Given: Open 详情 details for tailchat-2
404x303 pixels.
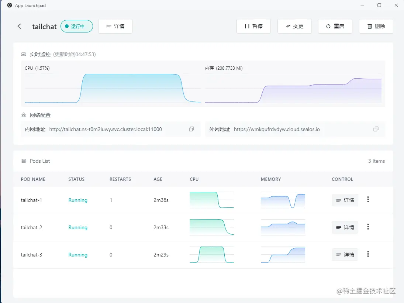Looking at the screenshot, I should [345, 227].
